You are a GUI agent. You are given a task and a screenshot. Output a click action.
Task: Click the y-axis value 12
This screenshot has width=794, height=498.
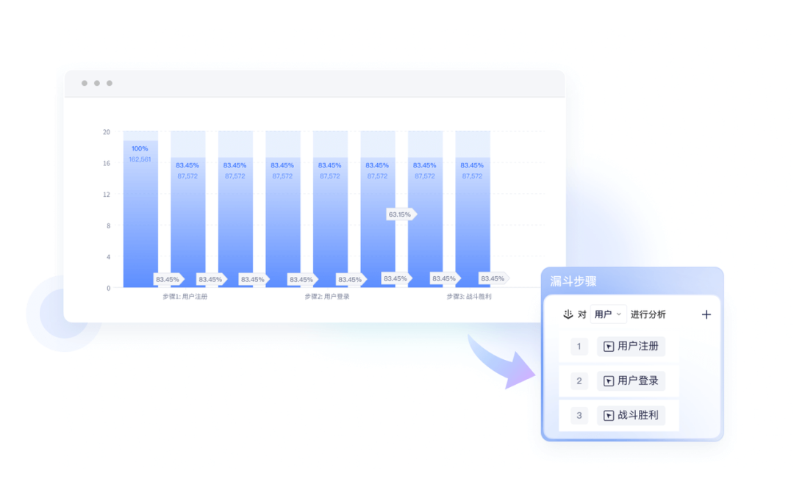(107, 195)
